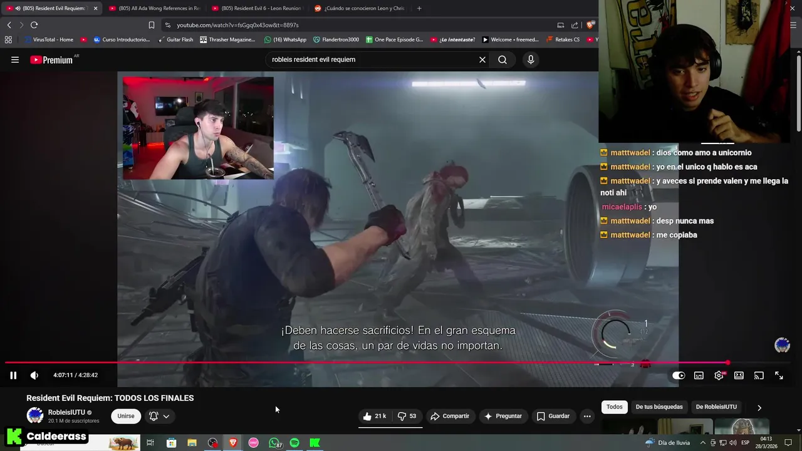Click the Preguntar button
Image resolution: width=802 pixels, height=451 pixels.
[503, 416]
